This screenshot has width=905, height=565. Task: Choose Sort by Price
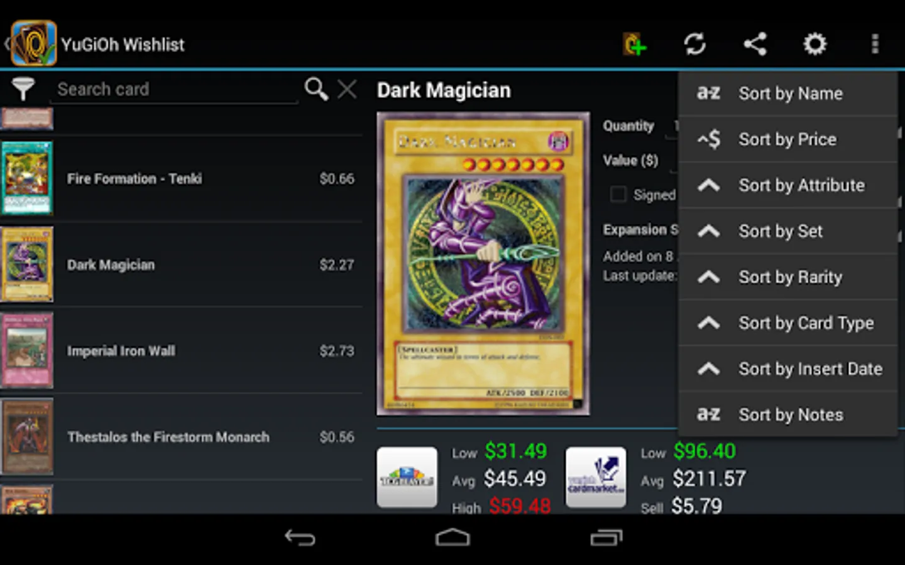787,139
